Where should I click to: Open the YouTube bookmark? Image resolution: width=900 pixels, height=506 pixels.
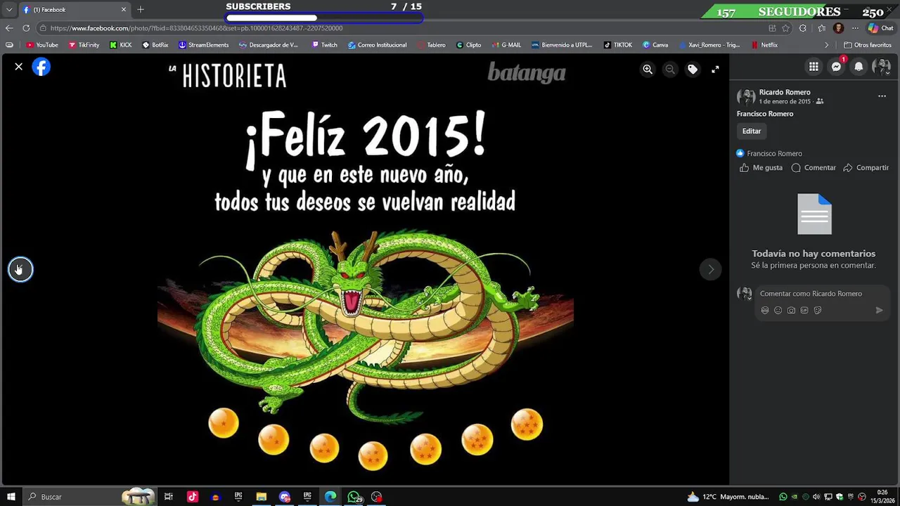click(x=42, y=45)
